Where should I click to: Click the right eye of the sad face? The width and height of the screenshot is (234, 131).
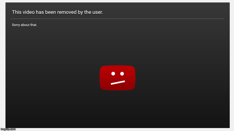pos(122,74)
